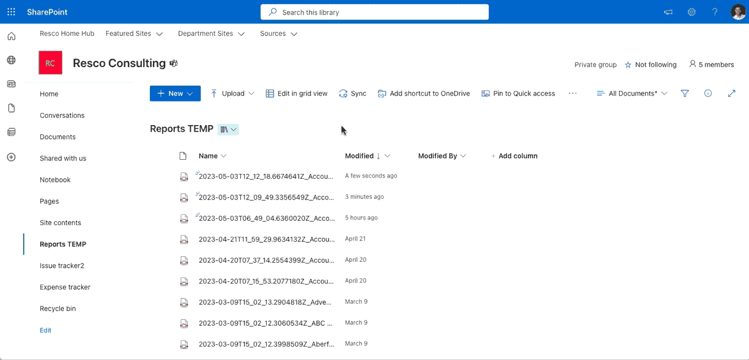749x360 pixels.
Task: Open Issue tracker2 in navigation
Action: pyautogui.click(x=62, y=265)
